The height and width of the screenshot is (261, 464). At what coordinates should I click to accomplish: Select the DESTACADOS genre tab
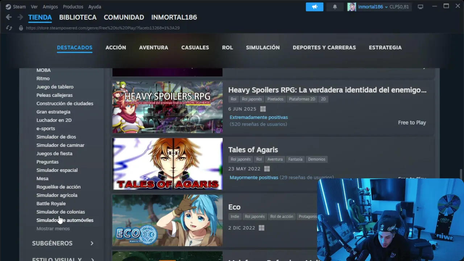(x=75, y=47)
